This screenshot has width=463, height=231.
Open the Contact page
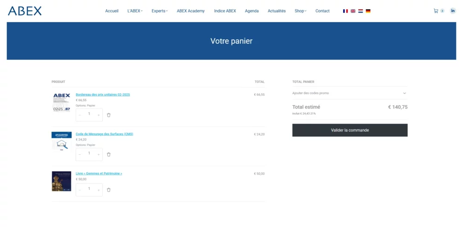pyautogui.click(x=322, y=11)
